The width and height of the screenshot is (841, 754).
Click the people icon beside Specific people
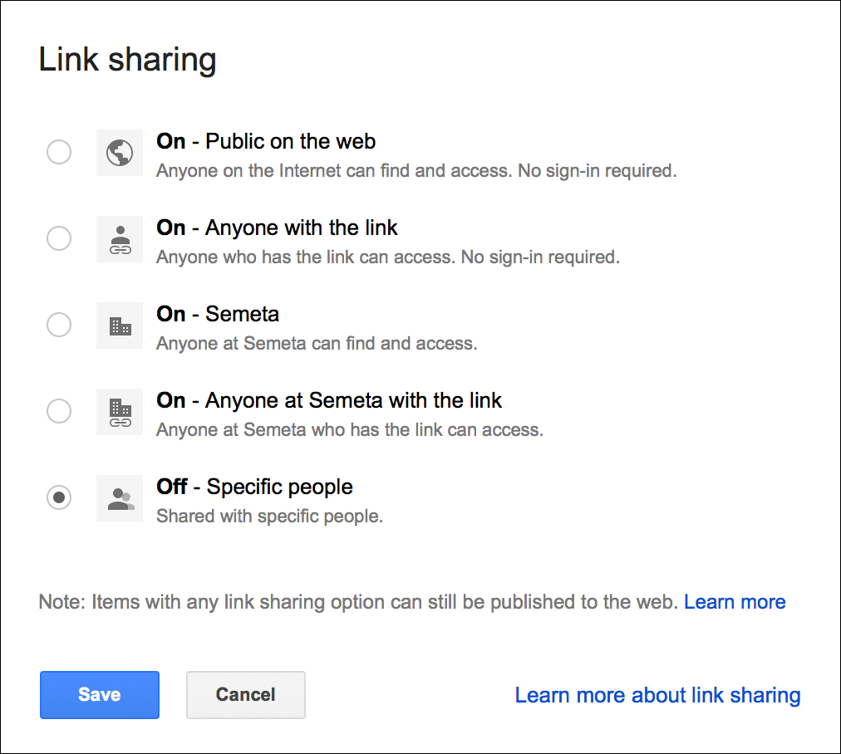point(120,498)
